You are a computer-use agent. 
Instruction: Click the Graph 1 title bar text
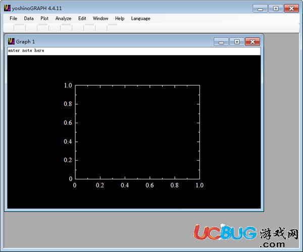[26, 41]
